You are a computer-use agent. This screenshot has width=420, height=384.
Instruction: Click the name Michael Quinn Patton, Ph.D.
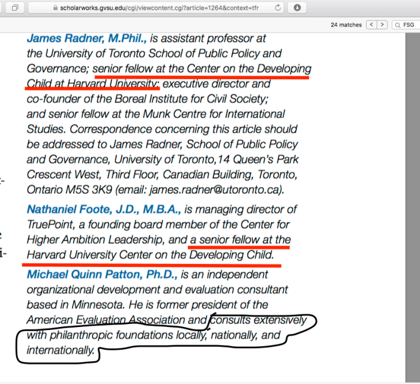click(102, 274)
